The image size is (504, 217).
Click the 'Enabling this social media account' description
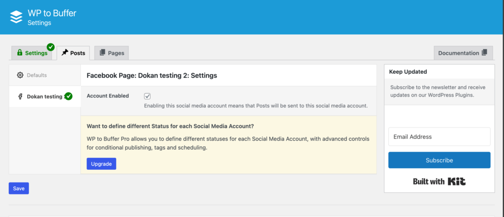[x=256, y=105]
